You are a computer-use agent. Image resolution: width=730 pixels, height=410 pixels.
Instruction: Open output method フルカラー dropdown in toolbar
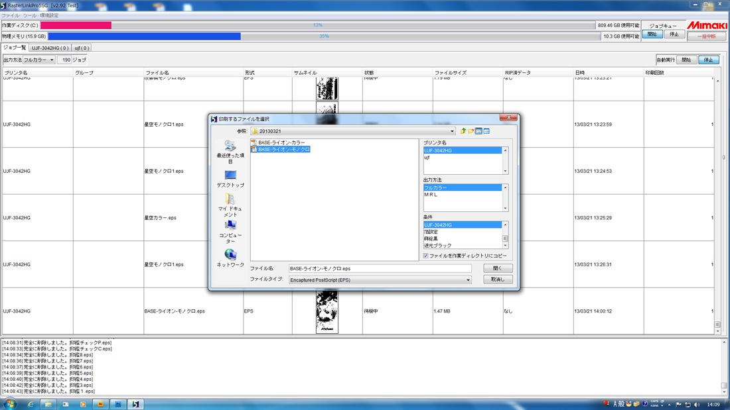pyautogui.click(x=39, y=60)
